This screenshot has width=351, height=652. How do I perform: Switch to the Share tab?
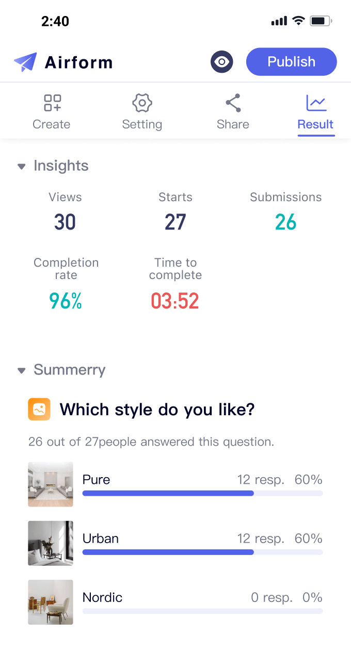233,110
